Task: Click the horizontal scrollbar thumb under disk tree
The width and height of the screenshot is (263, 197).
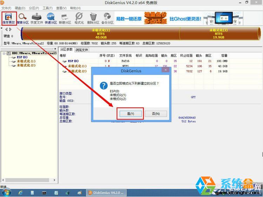Action: coord(27,180)
